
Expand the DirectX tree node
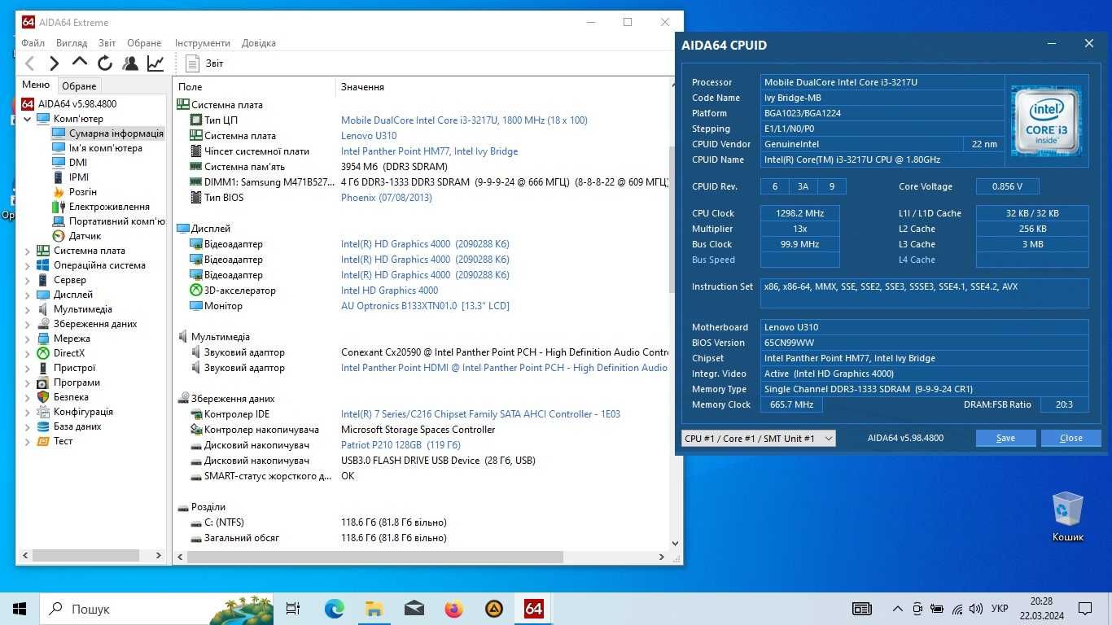pyautogui.click(x=27, y=353)
